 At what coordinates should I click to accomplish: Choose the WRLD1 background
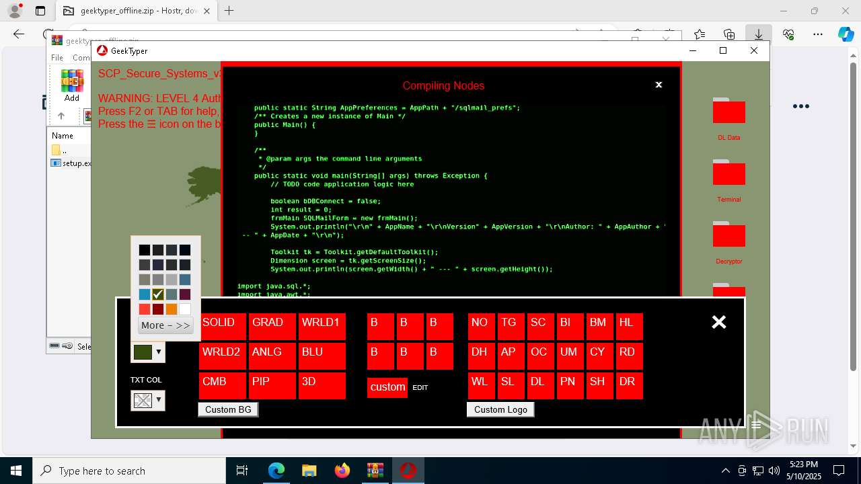pos(322,326)
